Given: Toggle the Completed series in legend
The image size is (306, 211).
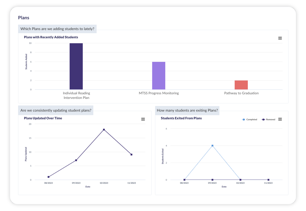Looking at the screenshot, I should click(250, 120).
